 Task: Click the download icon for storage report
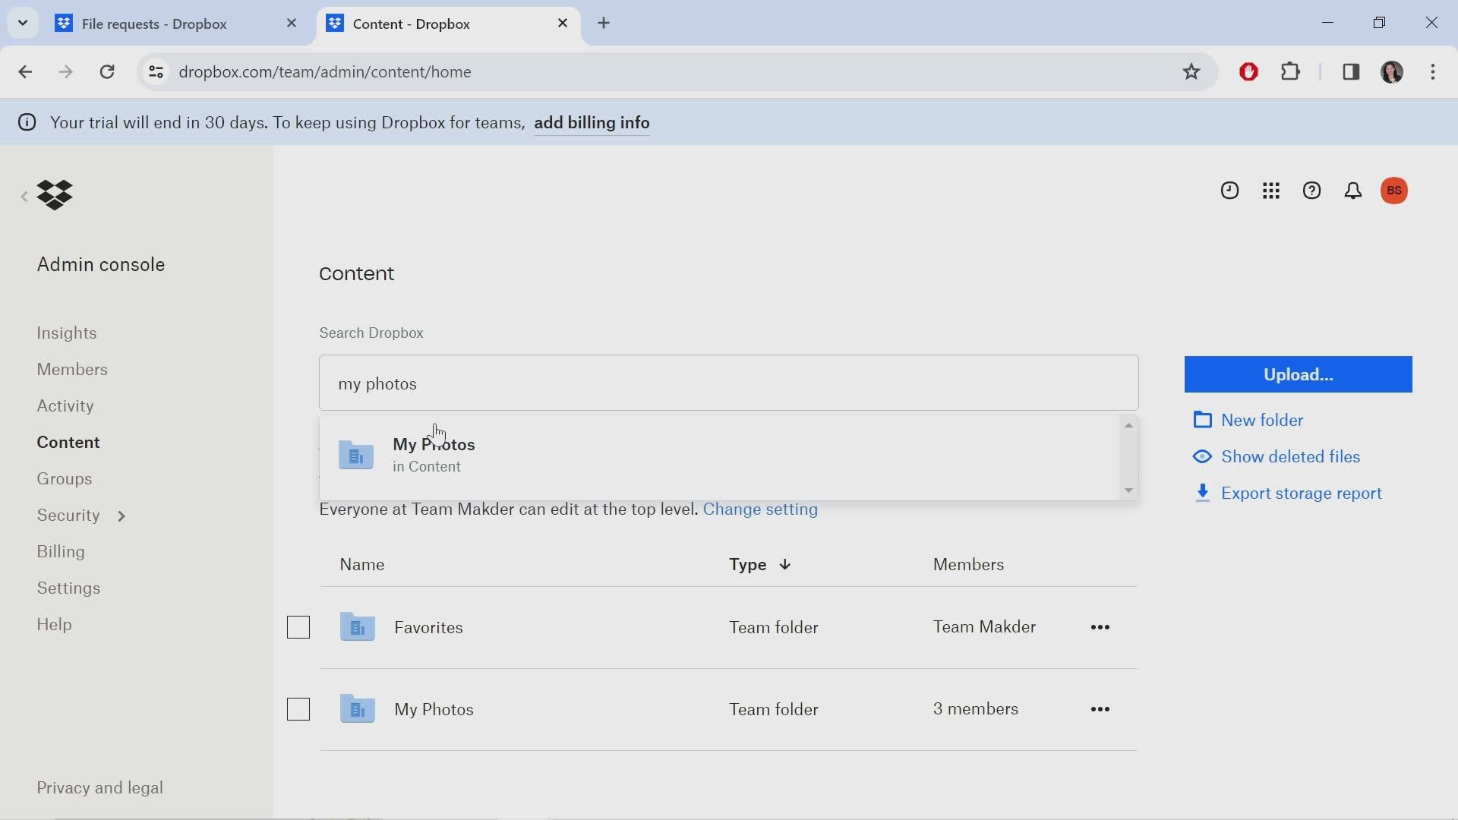pos(1202,493)
